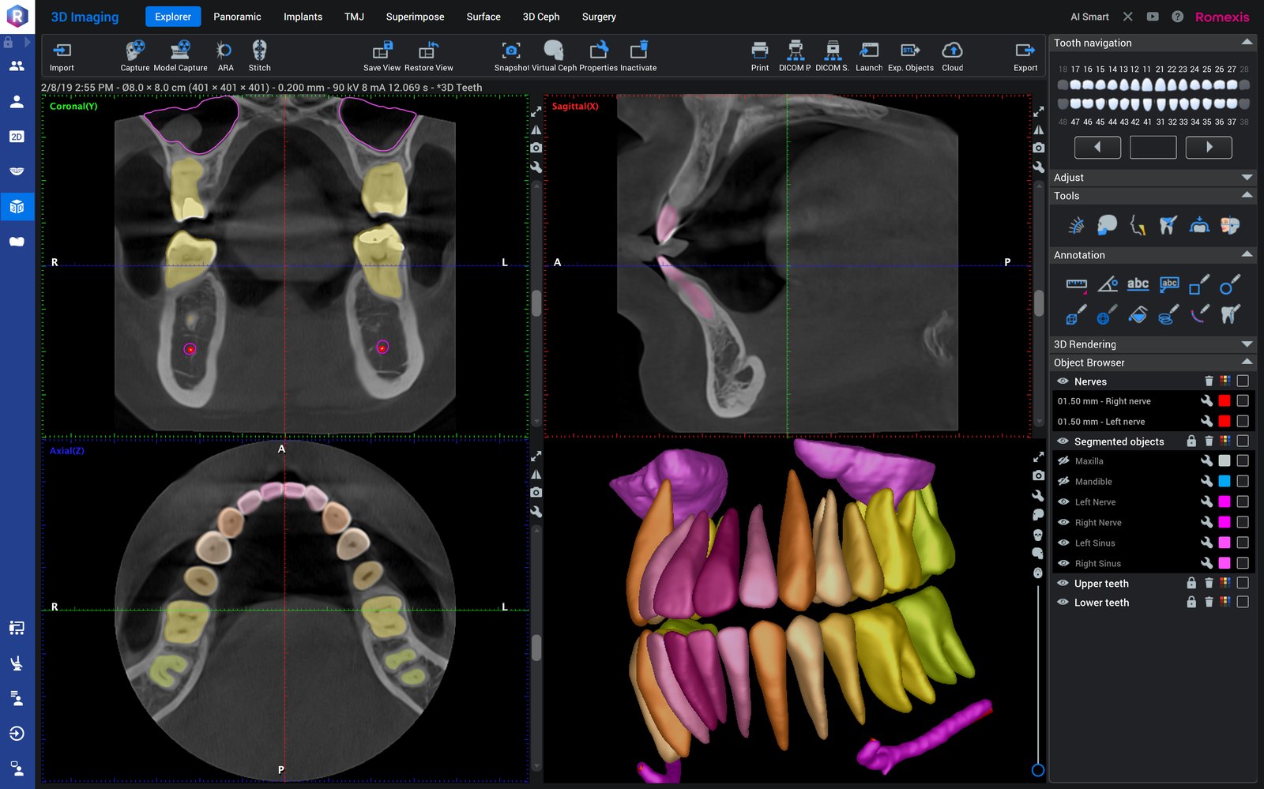Screen dimensions: 1264x789
Task: Click the Import toolbar icon
Action: 62,51
